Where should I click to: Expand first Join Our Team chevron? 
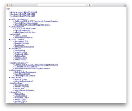point(23,39)
